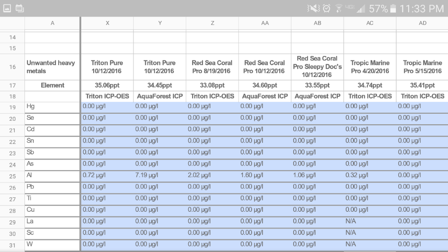Select column AA header

tap(265, 23)
